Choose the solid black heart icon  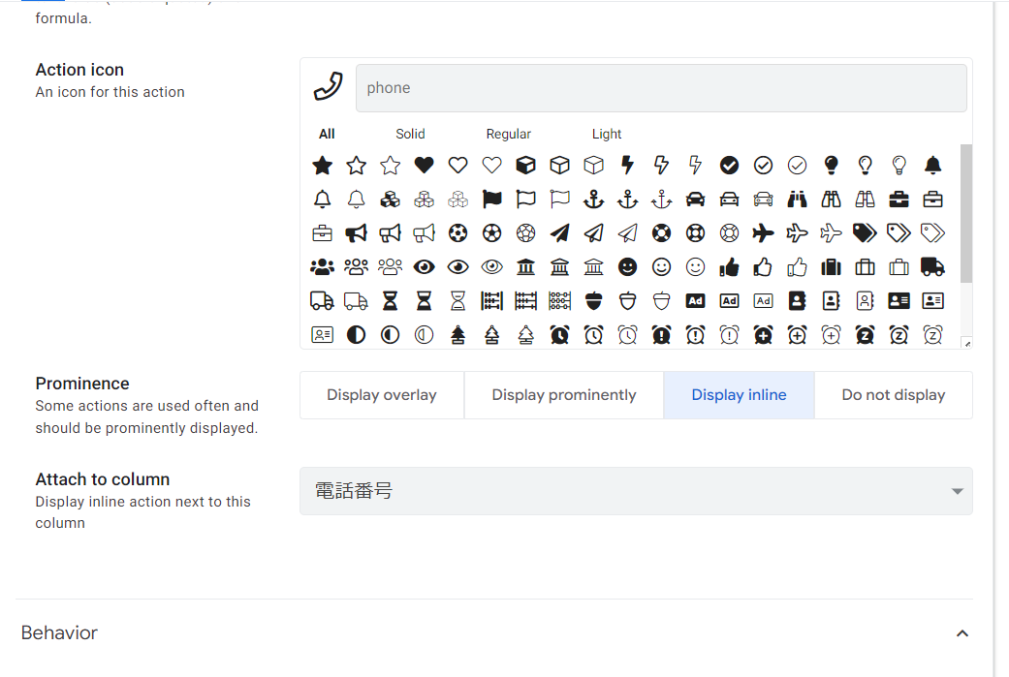[x=425, y=166]
